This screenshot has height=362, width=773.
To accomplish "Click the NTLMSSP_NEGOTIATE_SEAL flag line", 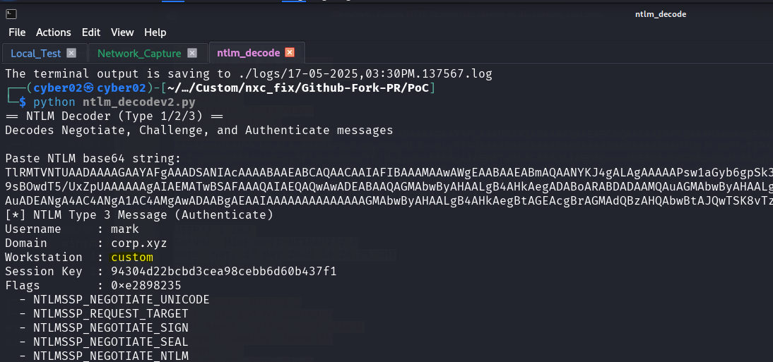I will point(111,342).
